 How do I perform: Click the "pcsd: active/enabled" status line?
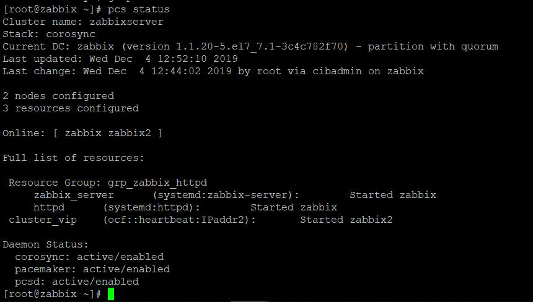(x=77, y=282)
